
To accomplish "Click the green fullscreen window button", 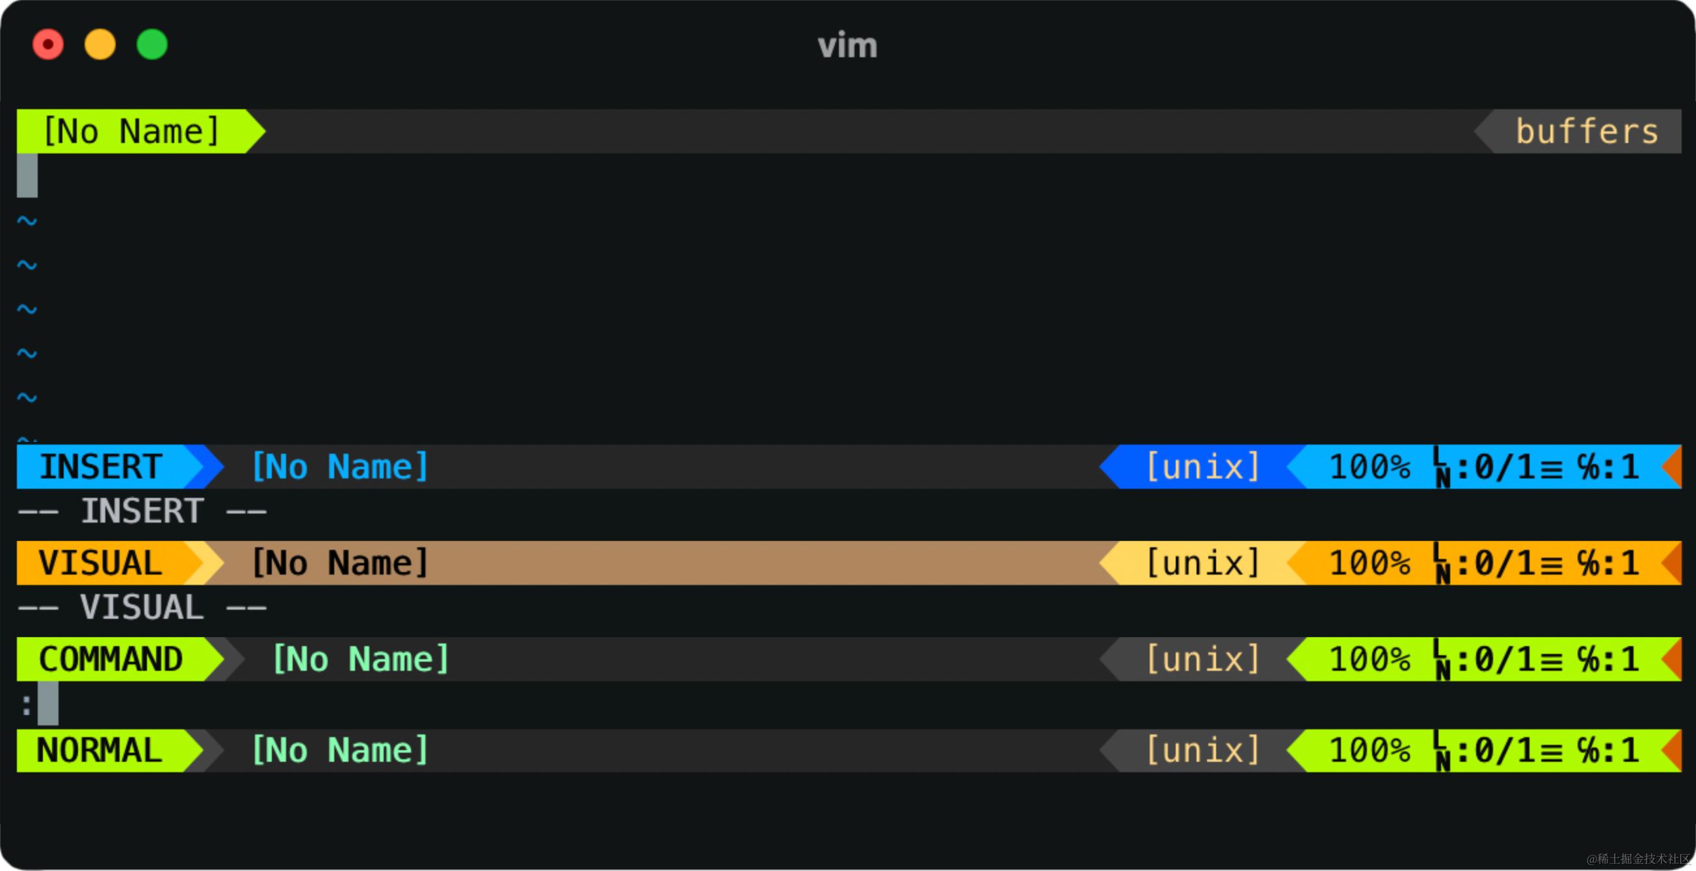I will (x=152, y=45).
